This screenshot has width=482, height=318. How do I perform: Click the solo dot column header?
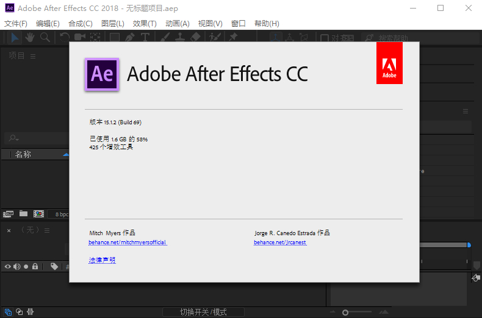click(x=26, y=266)
